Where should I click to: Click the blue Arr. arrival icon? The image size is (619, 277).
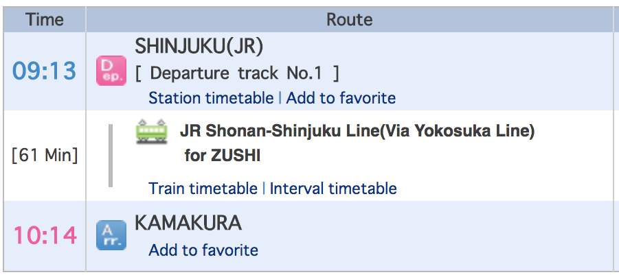pyautogui.click(x=111, y=235)
